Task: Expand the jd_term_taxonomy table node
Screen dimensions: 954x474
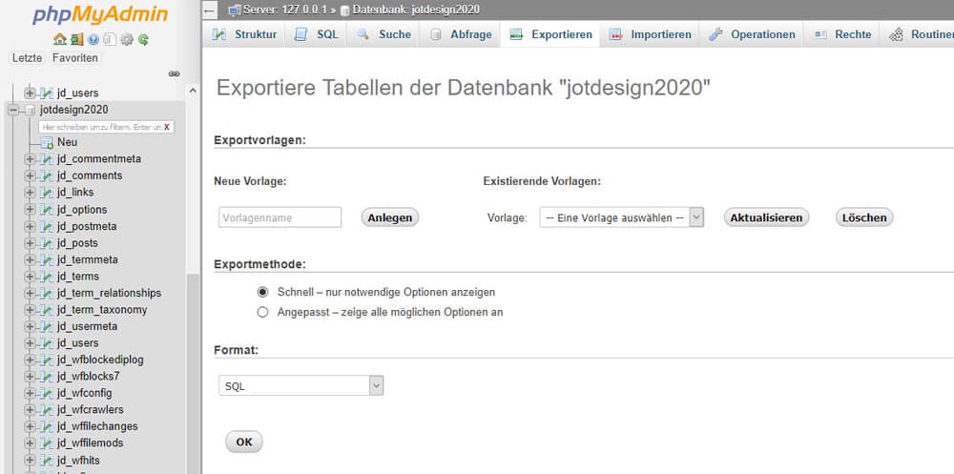Action: click(x=30, y=310)
